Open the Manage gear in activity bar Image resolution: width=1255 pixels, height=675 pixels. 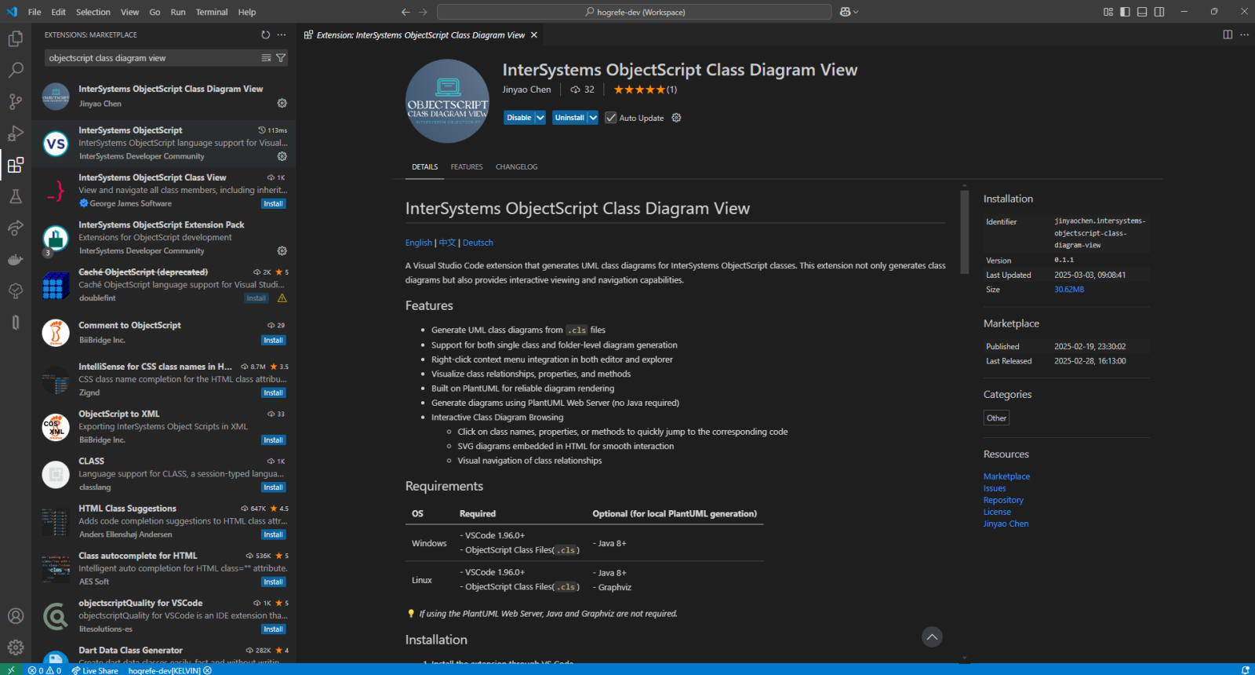(16, 648)
